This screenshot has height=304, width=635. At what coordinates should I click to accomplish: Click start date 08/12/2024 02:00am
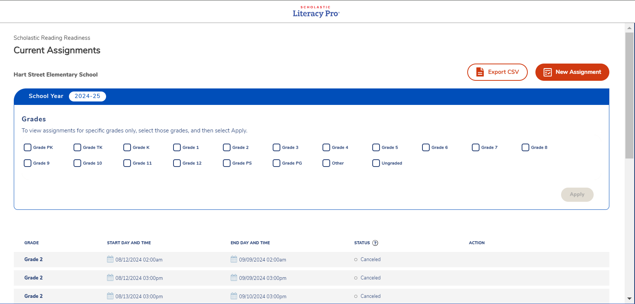pyautogui.click(x=139, y=260)
